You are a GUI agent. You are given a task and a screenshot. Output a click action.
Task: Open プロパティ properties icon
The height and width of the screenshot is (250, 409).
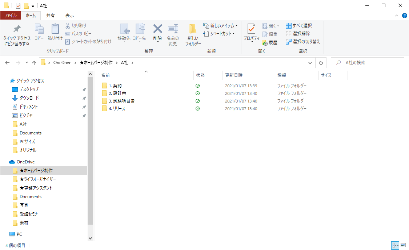[251, 29]
